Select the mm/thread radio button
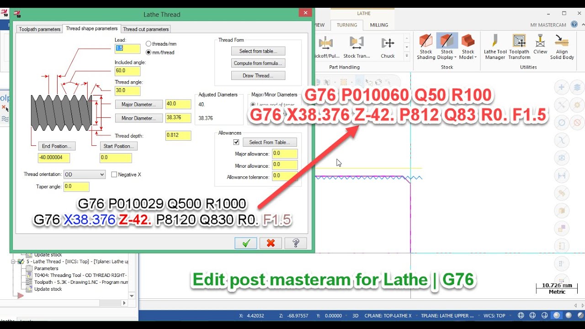585x329 pixels. (x=149, y=53)
